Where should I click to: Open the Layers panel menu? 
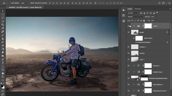[170, 9]
